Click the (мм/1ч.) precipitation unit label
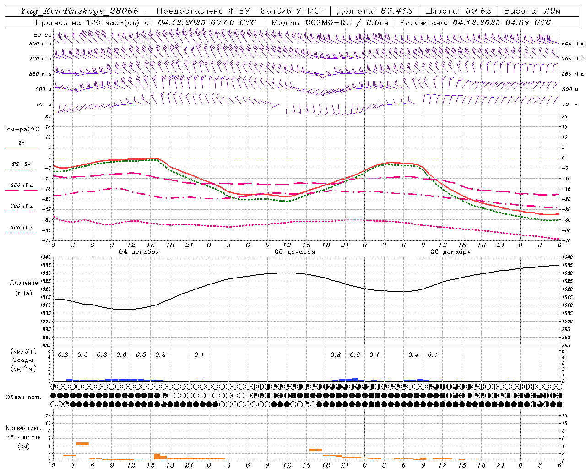This screenshot has height=469, width=586. pyautogui.click(x=24, y=369)
